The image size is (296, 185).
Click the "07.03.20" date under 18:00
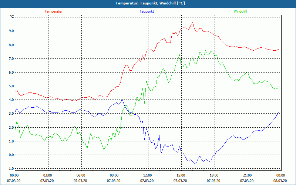pos(213,181)
